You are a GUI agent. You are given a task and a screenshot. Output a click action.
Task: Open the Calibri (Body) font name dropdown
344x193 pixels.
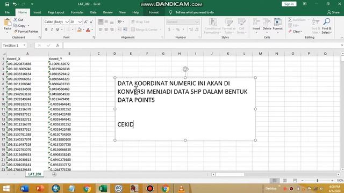pyautogui.click(x=67, y=22)
